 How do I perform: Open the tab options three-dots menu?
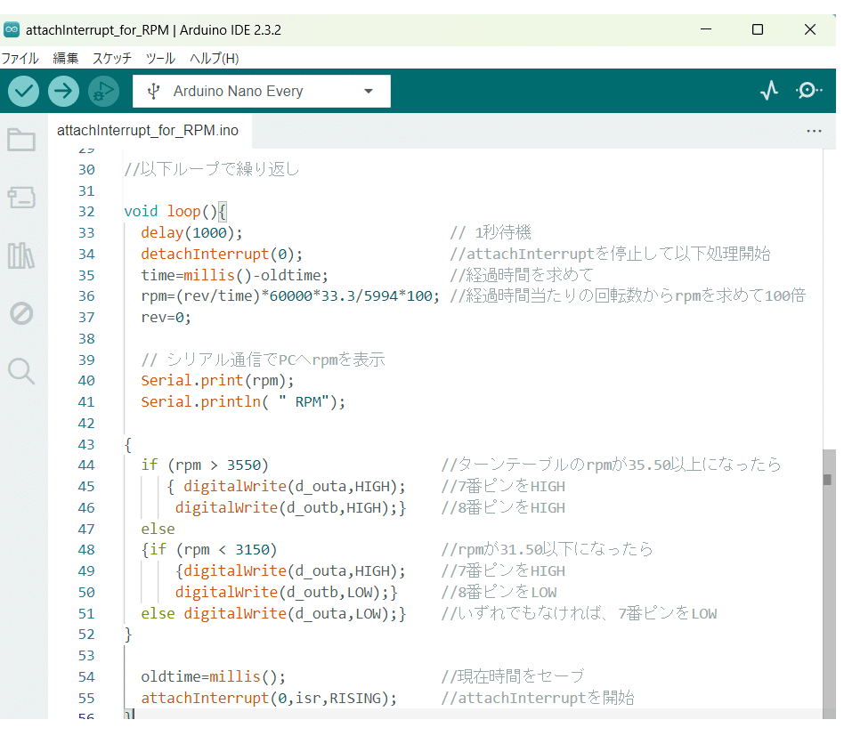(x=814, y=131)
